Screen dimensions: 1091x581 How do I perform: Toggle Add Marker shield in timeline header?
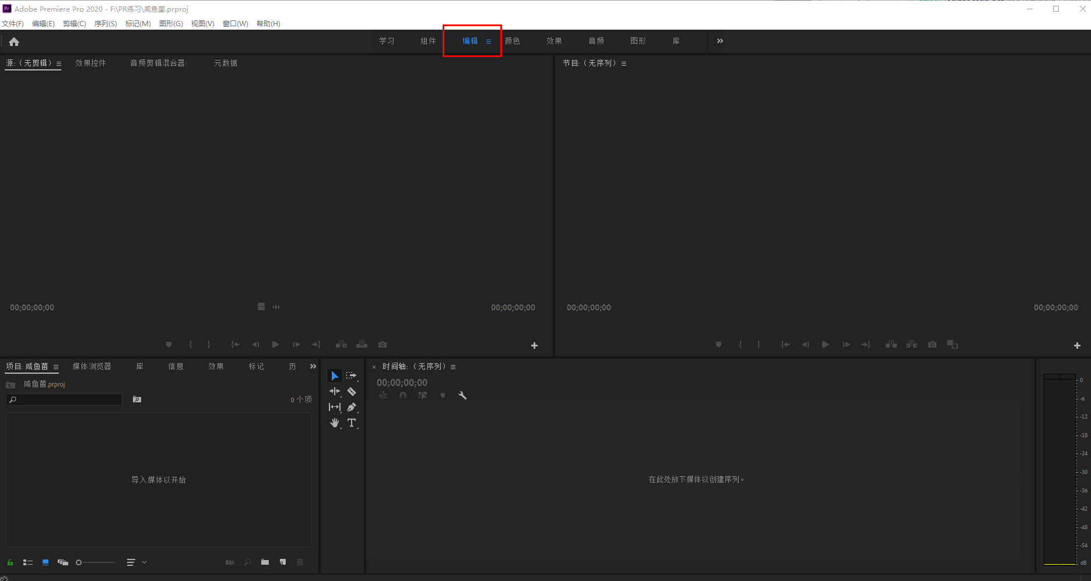443,395
